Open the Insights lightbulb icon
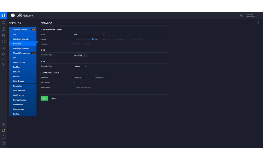The image size is (263, 148). click(x=3, y=54)
